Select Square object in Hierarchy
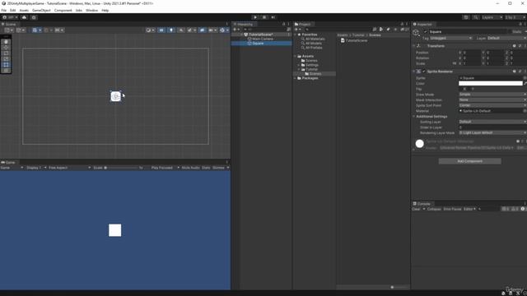The height and width of the screenshot is (296, 527). (x=258, y=44)
